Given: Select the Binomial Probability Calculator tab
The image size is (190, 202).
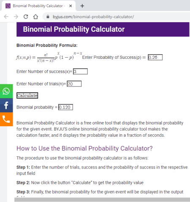Looking at the screenshot, I should point(38,6).
